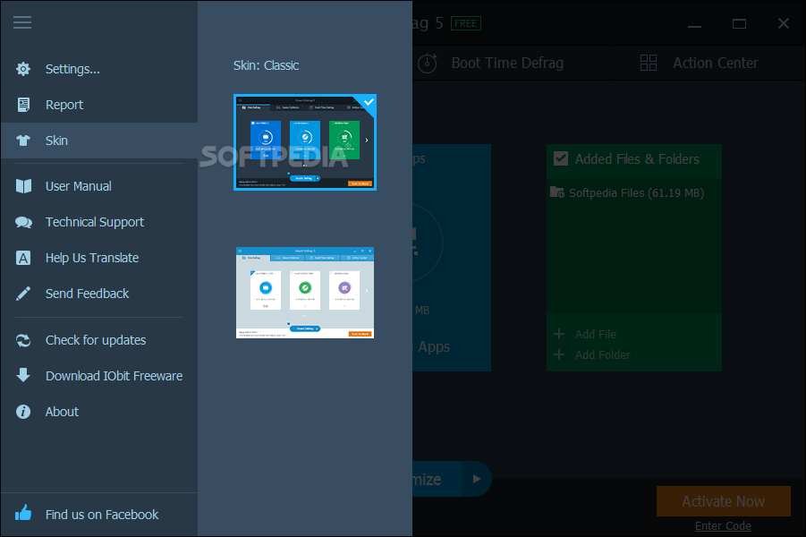Click the Technical Support chat icon
This screenshot has height=537, width=806.
[23, 222]
